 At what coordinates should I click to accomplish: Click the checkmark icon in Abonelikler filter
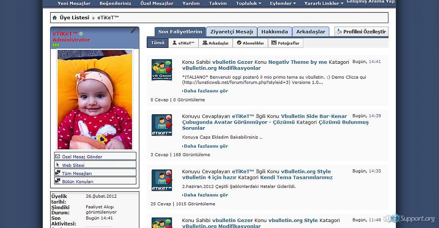pyautogui.click(x=239, y=43)
